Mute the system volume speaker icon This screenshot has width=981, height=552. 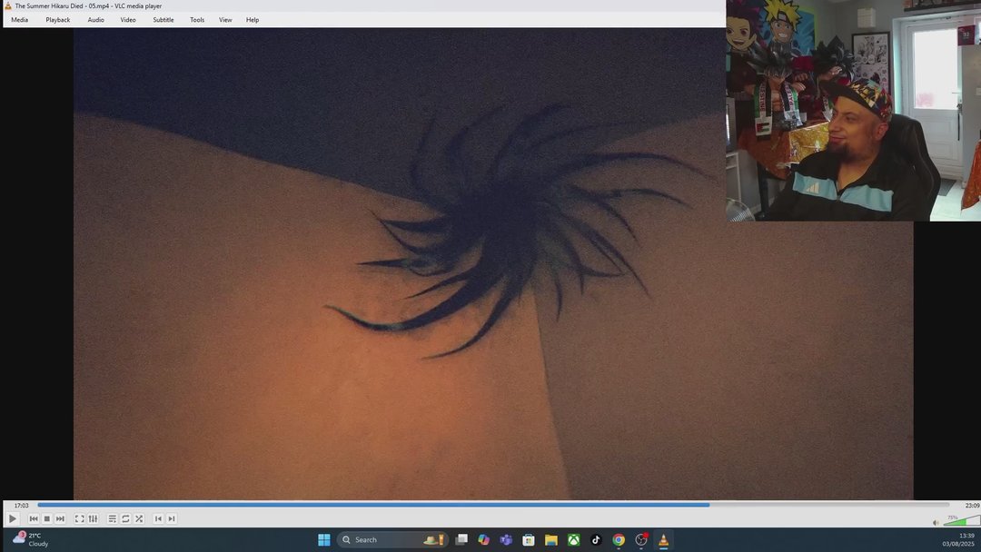click(x=935, y=522)
